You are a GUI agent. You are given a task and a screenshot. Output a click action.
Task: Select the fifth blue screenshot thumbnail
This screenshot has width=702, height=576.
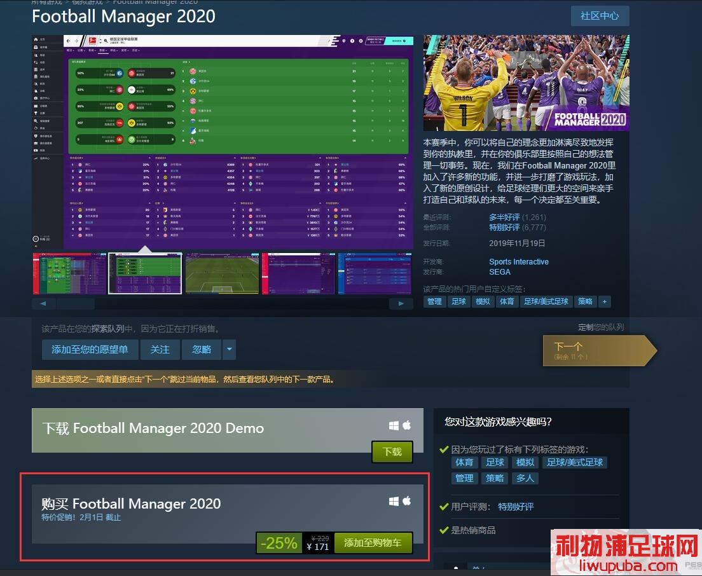coord(375,273)
